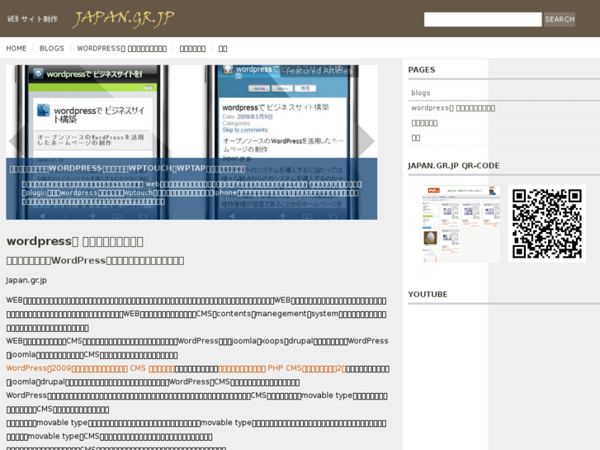Click the QR code image
The image size is (600, 450).
coord(547,224)
